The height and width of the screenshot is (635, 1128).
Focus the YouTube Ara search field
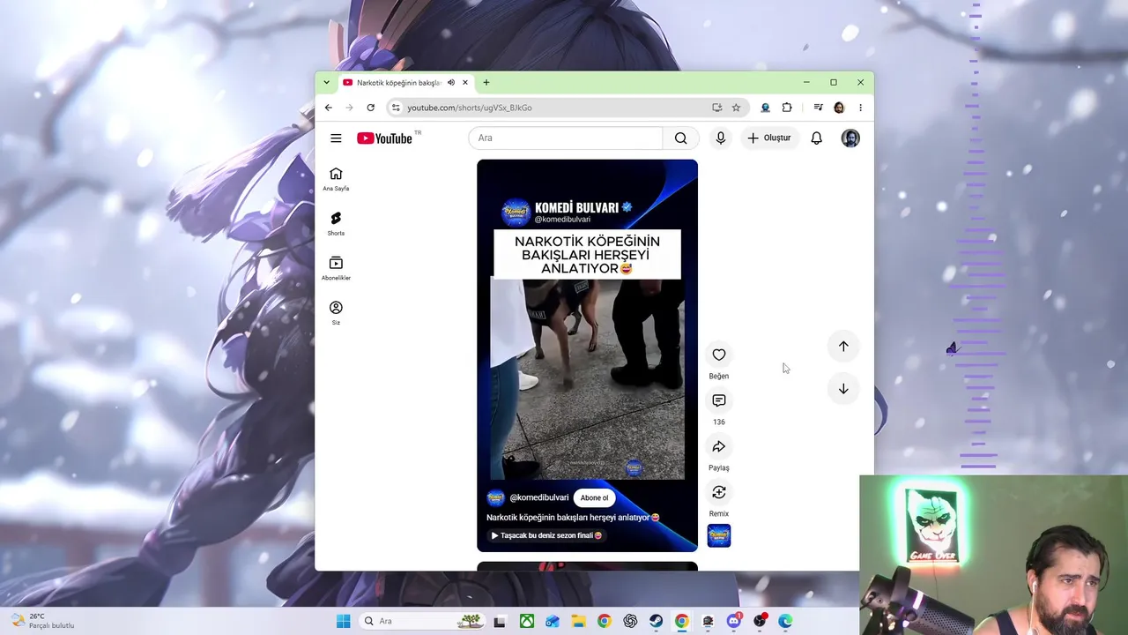[566, 138]
